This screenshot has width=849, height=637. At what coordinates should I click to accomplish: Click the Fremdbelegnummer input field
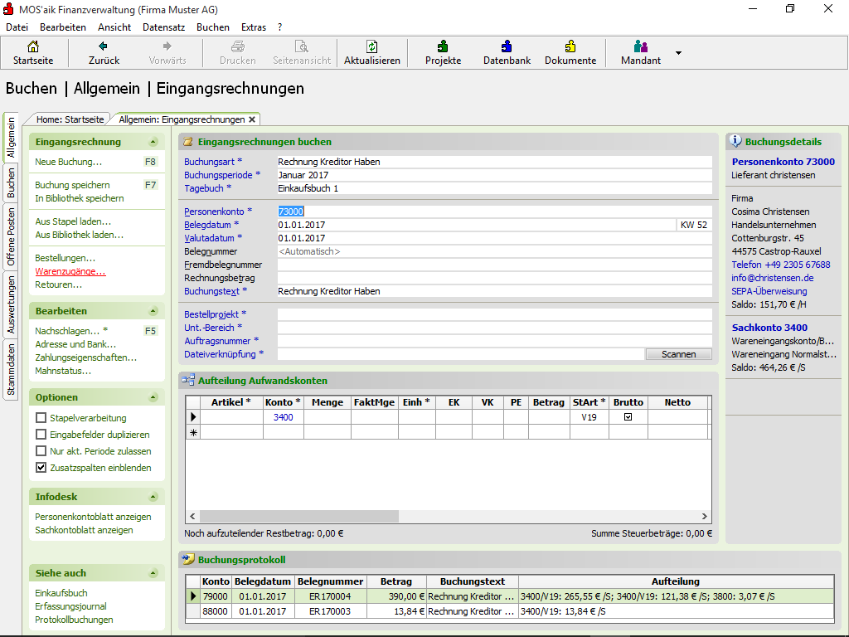click(494, 265)
